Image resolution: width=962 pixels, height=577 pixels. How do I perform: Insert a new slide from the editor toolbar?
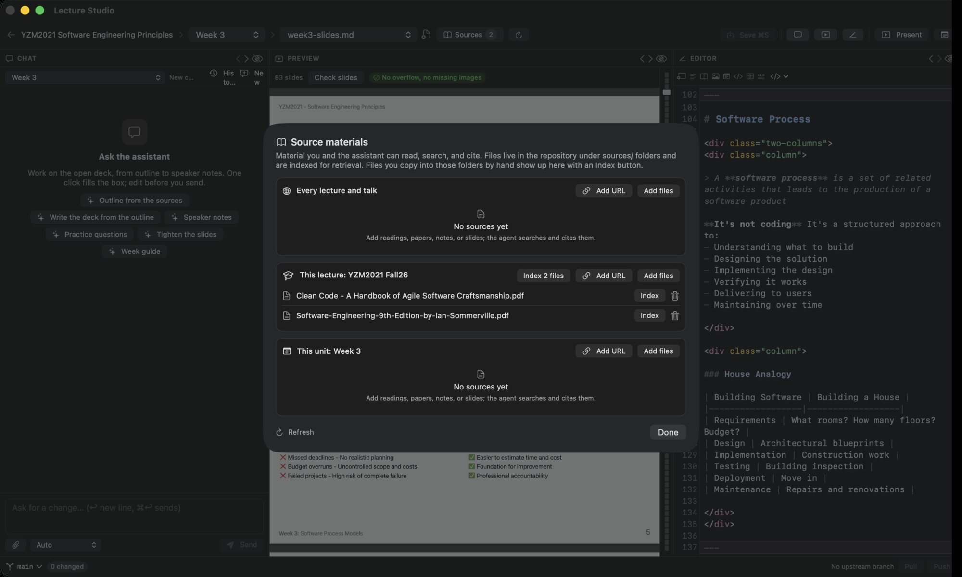(x=681, y=76)
